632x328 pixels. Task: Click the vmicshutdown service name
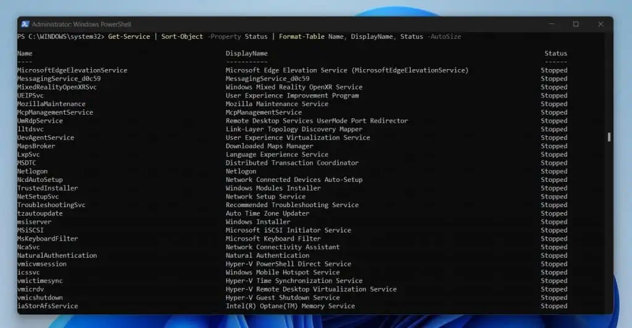click(40, 298)
